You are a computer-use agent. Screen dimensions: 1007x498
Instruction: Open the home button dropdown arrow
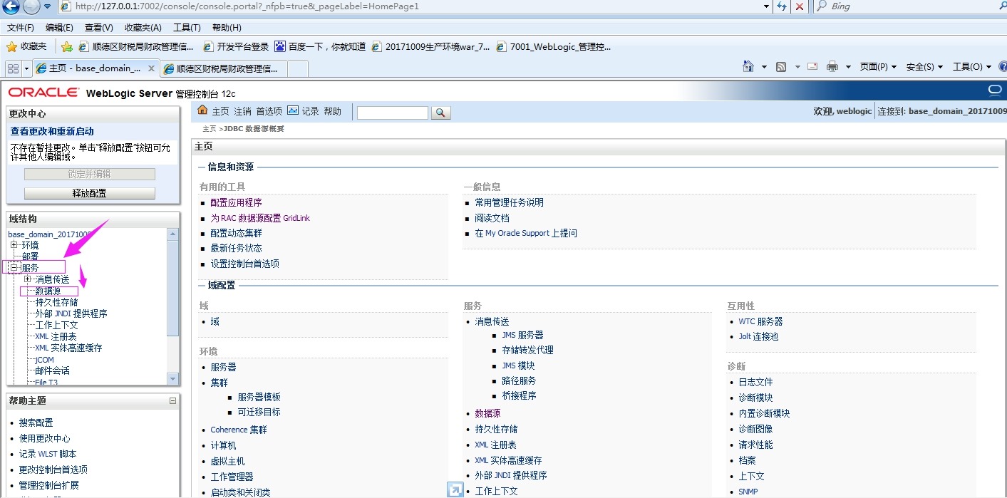pos(764,67)
